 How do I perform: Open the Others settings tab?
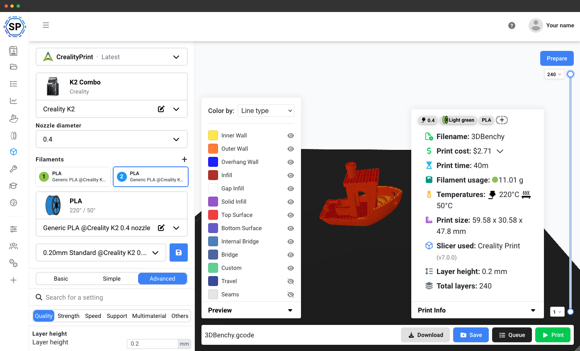click(180, 316)
